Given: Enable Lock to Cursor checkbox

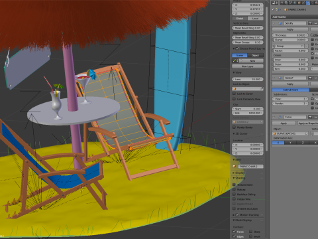Looking at the screenshot, I should coord(234,94).
